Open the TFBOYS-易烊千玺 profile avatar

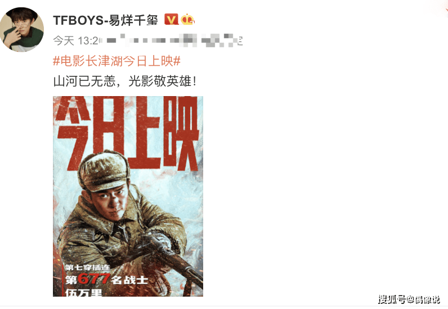coord(22,30)
